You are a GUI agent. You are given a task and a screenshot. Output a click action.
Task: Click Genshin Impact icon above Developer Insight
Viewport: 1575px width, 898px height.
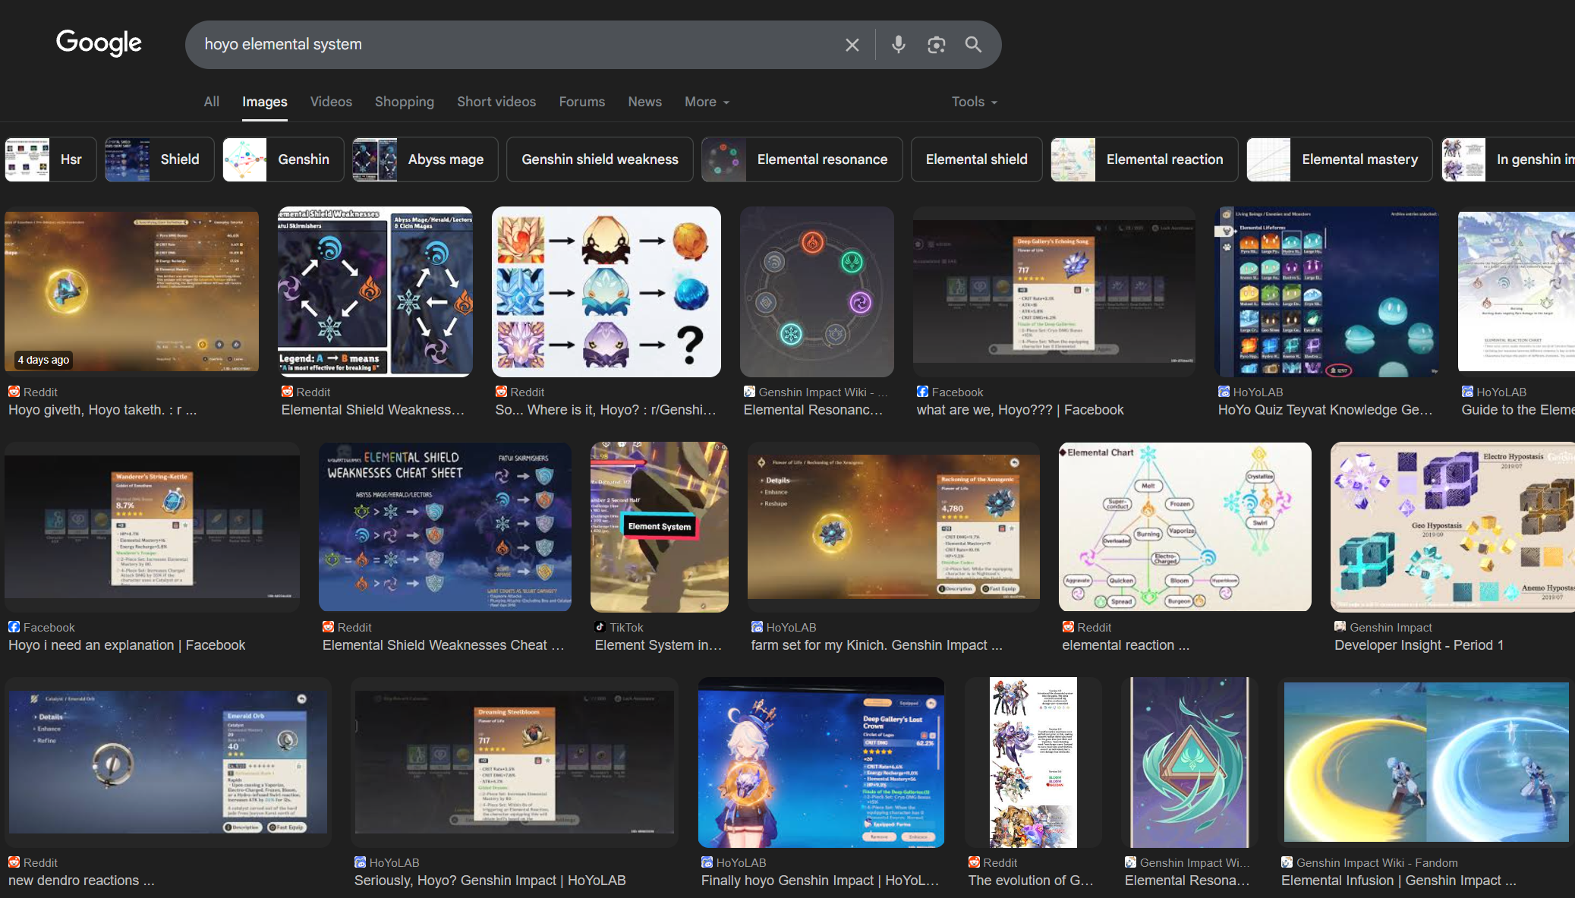coord(1340,627)
